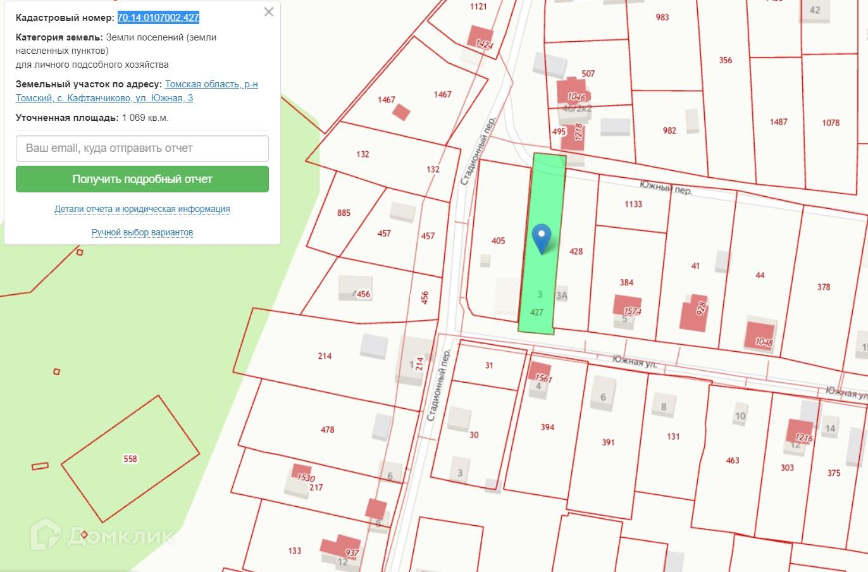Select parcel 131 on the map

[673, 436]
